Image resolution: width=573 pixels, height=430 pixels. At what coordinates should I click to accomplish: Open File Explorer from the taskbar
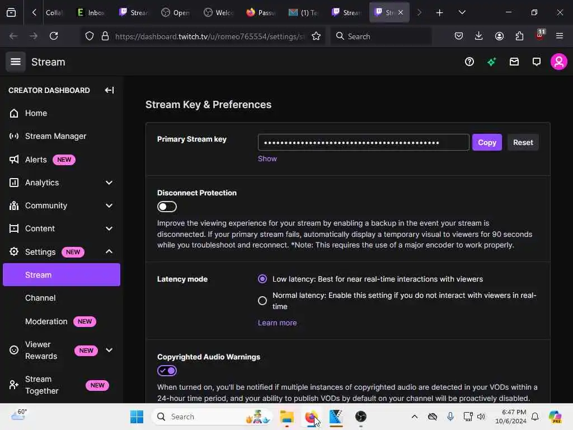point(287,417)
